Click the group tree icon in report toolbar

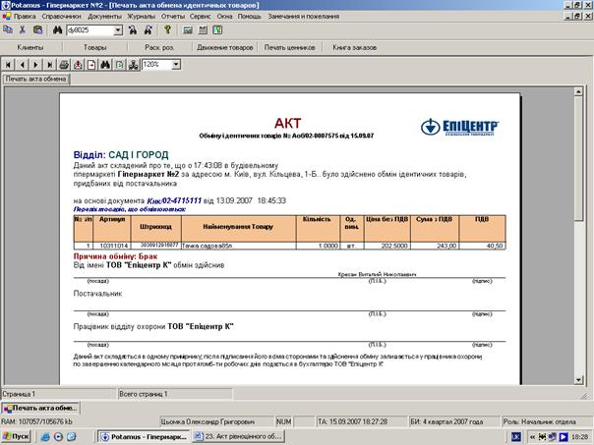(x=134, y=65)
